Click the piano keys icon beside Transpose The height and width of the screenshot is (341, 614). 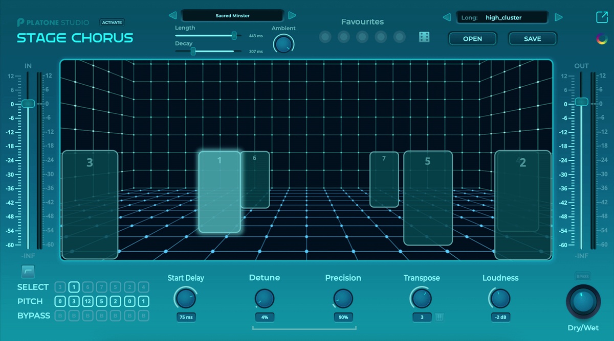coord(439,317)
